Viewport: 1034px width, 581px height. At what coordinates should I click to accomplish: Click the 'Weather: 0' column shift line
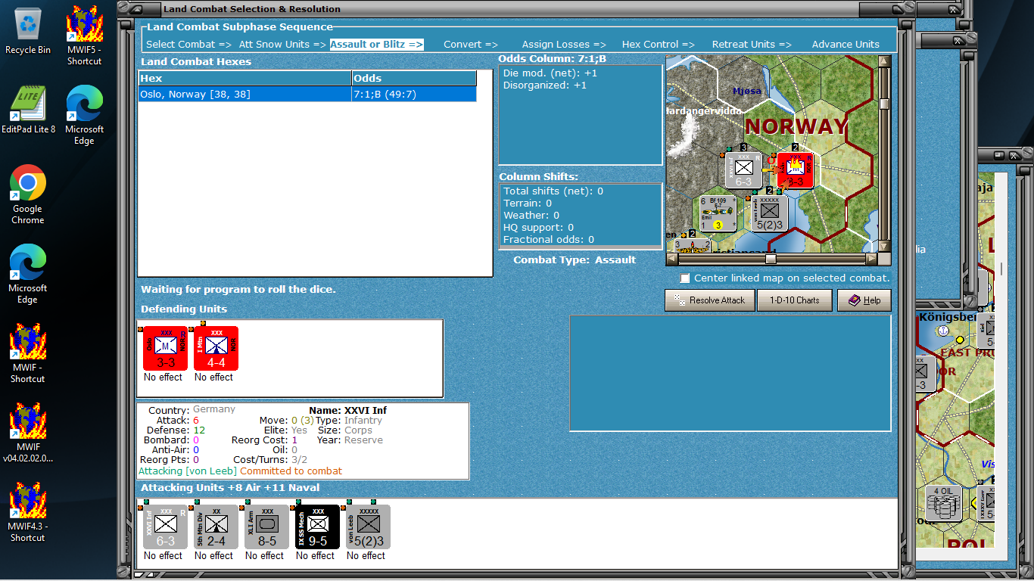pyautogui.click(x=530, y=216)
